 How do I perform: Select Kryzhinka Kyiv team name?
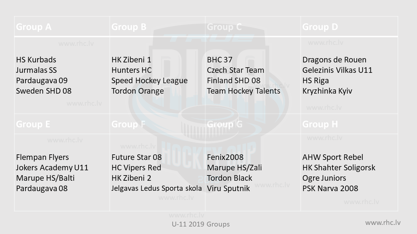(x=327, y=91)
